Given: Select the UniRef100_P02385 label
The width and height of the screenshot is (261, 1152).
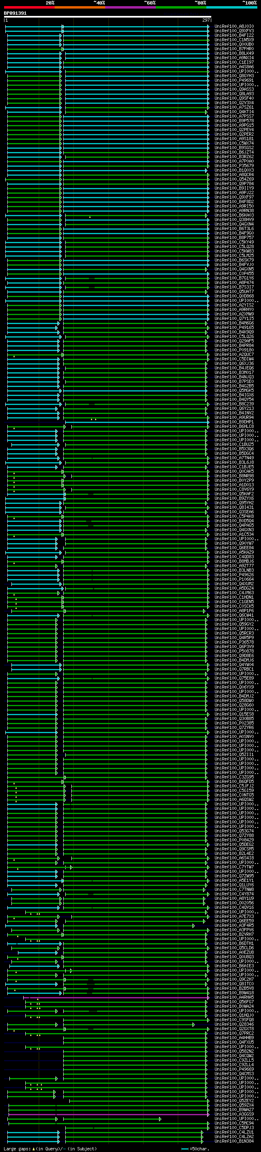Looking at the screenshot, I should click(234, 723).
